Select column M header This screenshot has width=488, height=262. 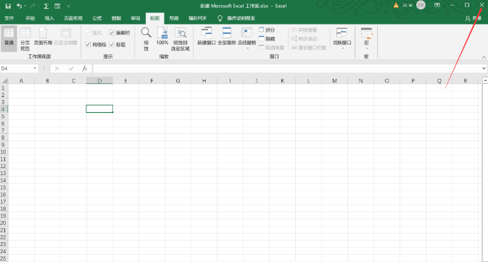tap(334, 81)
